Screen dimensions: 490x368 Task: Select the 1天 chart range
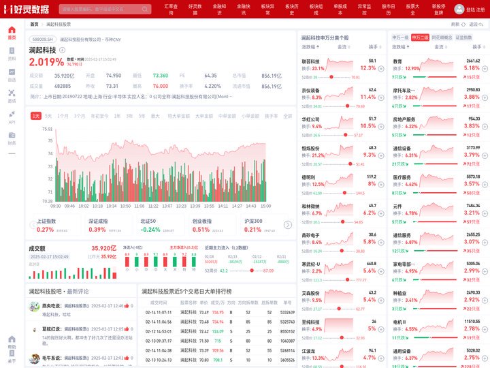[36, 116]
